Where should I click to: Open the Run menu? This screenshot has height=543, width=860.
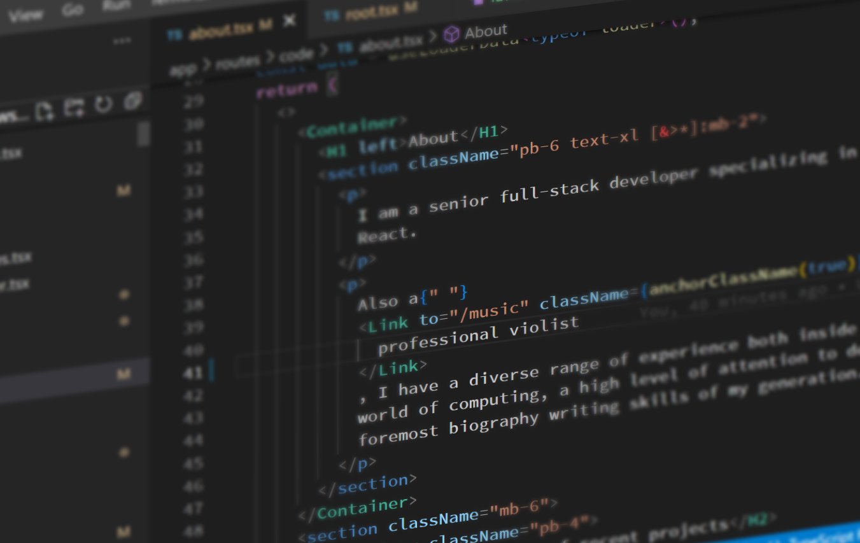116,6
